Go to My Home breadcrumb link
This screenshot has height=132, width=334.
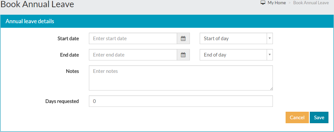(277, 3)
